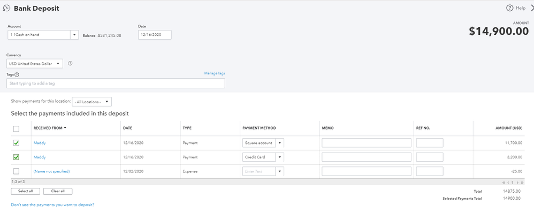534x212 pixels.
Task: Click the Ref No. column header
Action: click(423, 128)
